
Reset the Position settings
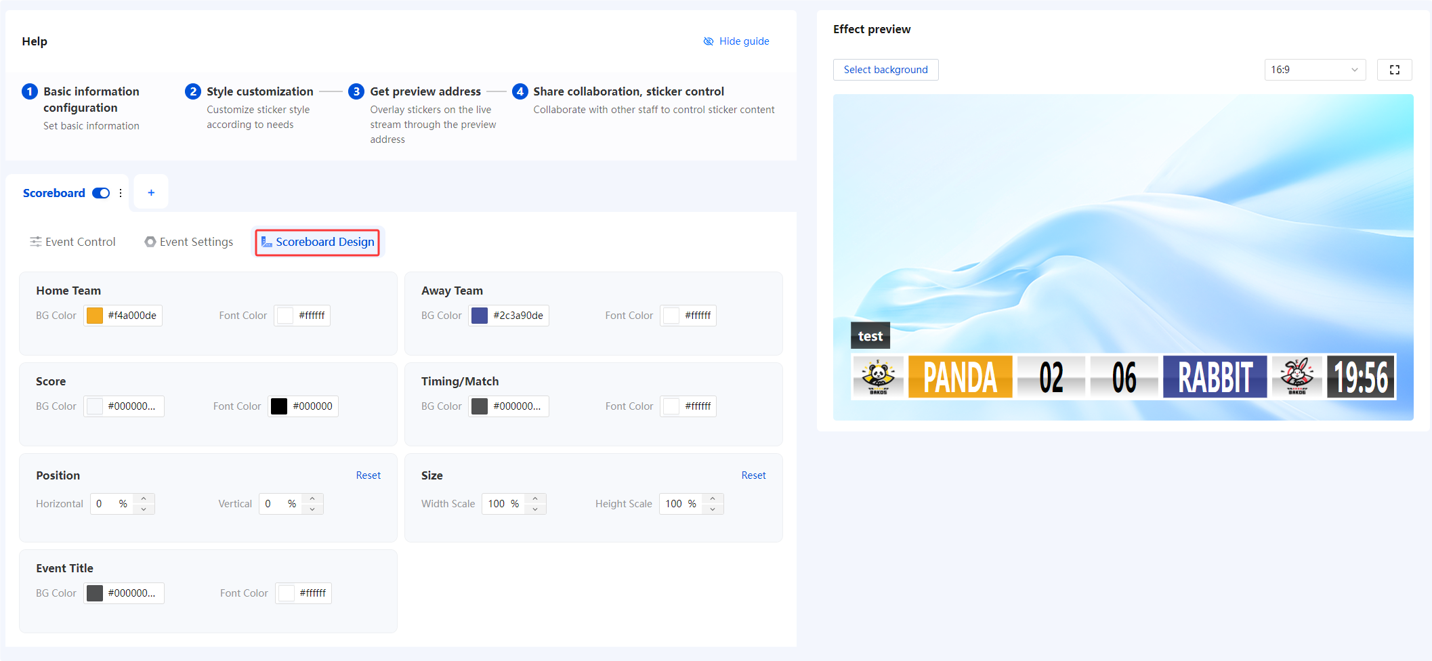[x=368, y=475]
